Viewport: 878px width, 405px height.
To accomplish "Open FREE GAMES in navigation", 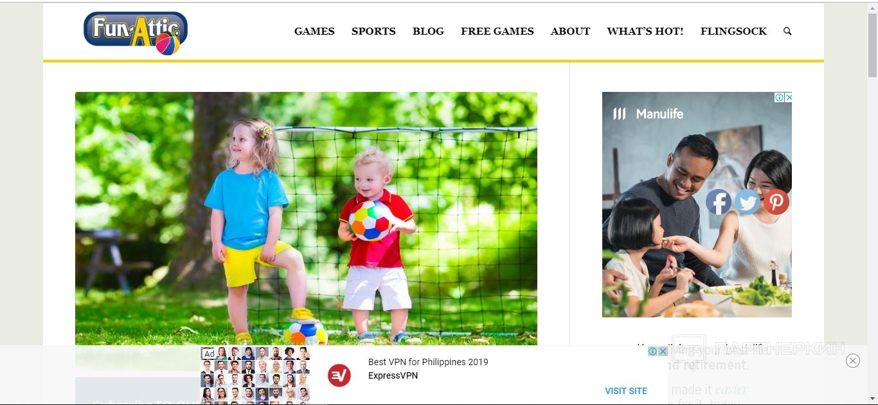I will pos(497,31).
